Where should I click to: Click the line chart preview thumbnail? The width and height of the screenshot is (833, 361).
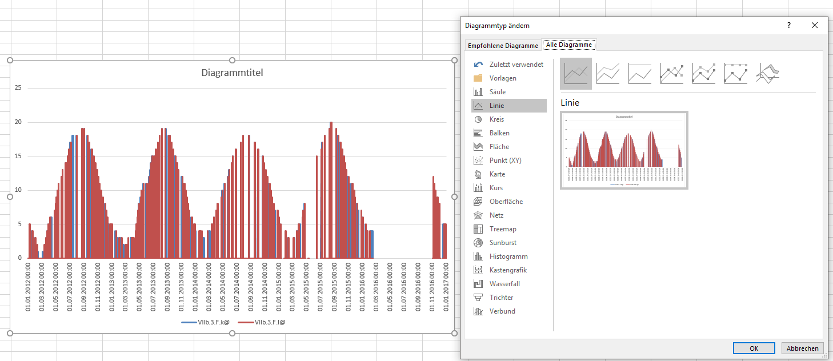pyautogui.click(x=624, y=150)
